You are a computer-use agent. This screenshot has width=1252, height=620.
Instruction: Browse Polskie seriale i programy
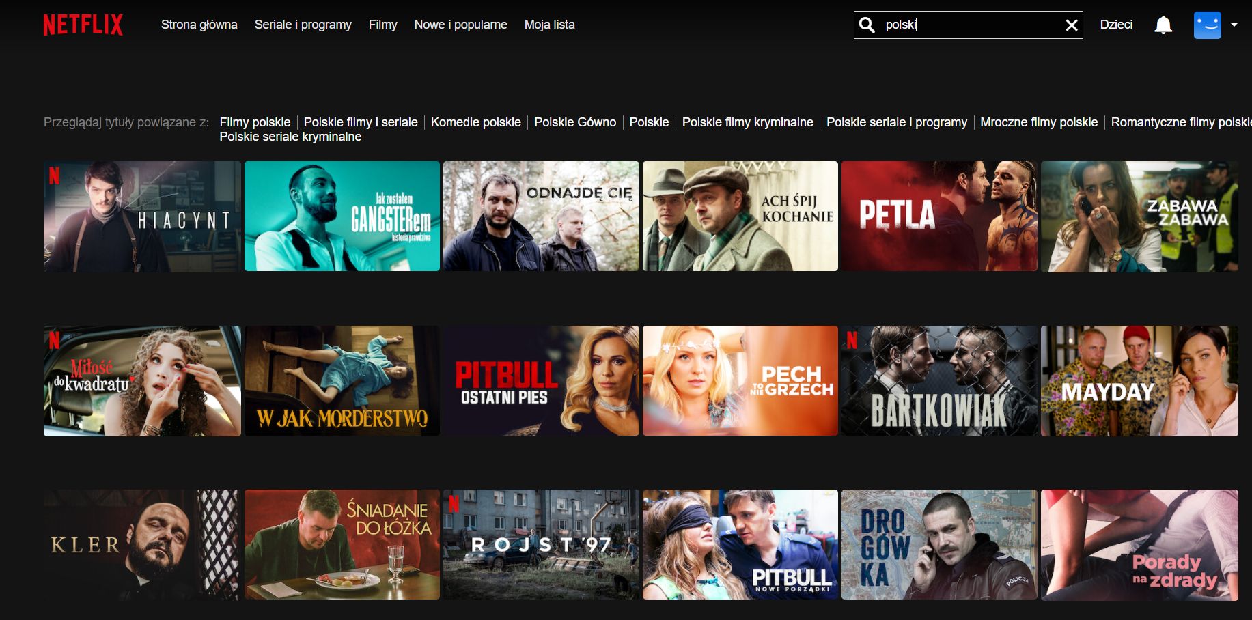click(x=897, y=122)
